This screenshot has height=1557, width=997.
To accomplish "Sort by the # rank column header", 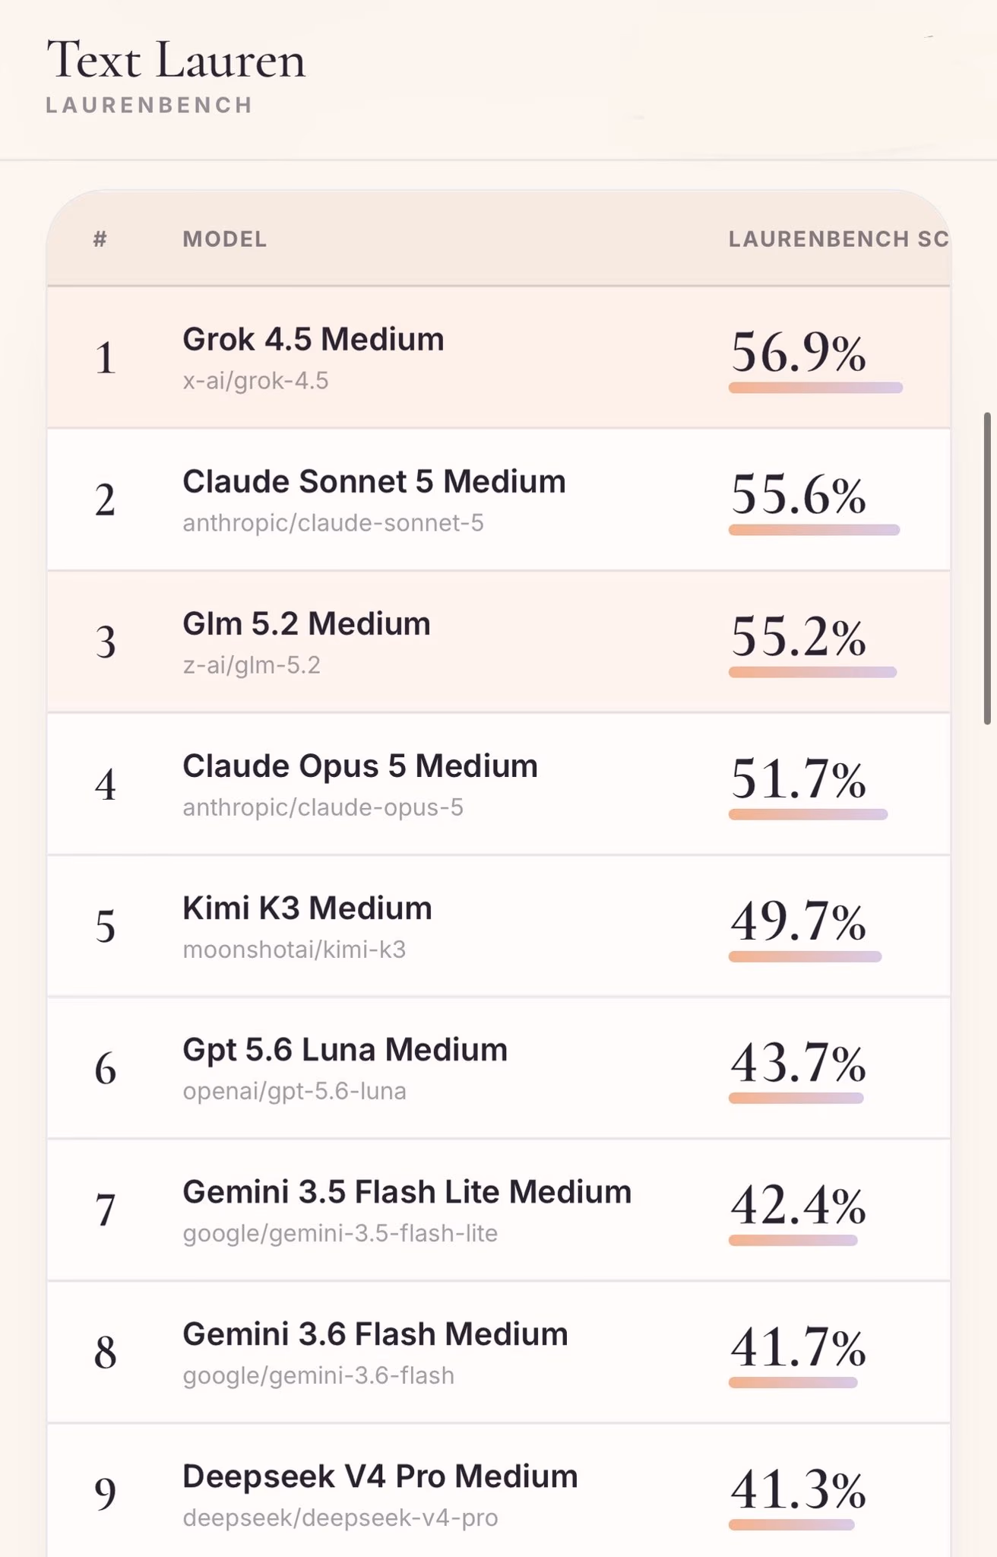I will [x=100, y=239].
